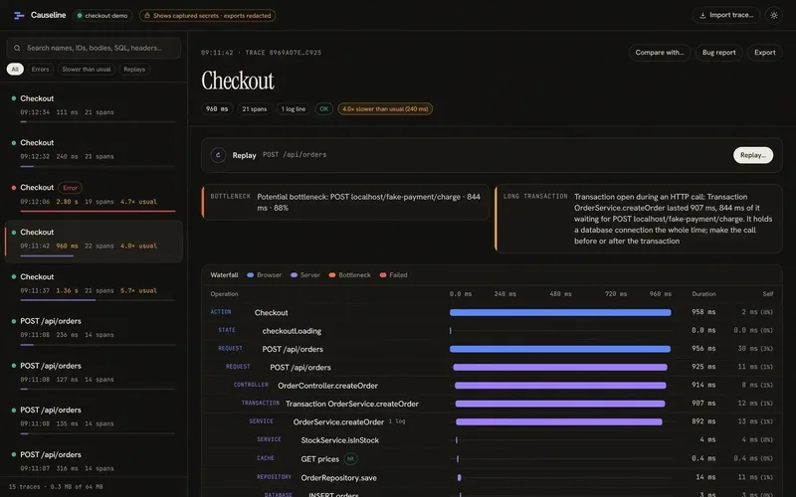The image size is (796, 497).
Task: Click the checkout-demo project pill
Action: pos(102,16)
